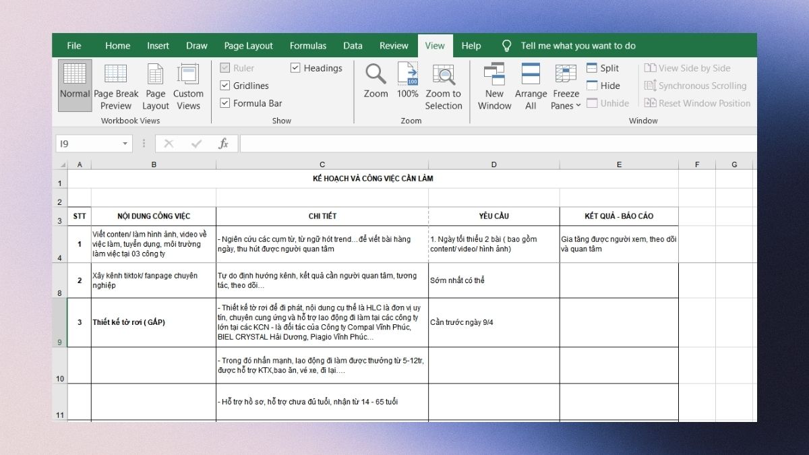Click View Side by Side

pyautogui.click(x=687, y=68)
